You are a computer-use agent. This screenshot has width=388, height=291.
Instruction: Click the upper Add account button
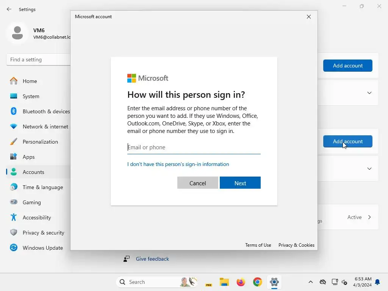tap(347, 66)
